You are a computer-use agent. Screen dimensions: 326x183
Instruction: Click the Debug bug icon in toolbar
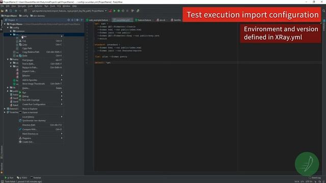point(119,11)
